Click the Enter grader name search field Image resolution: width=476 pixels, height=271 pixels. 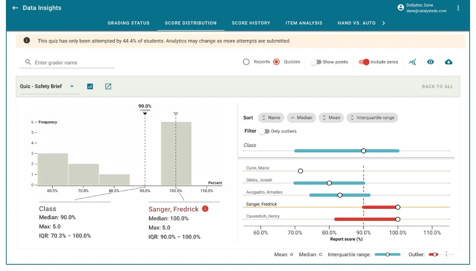click(x=67, y=62)
